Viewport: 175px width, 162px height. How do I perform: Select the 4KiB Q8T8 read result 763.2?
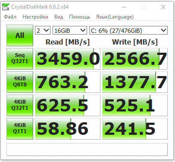[68, 82]
